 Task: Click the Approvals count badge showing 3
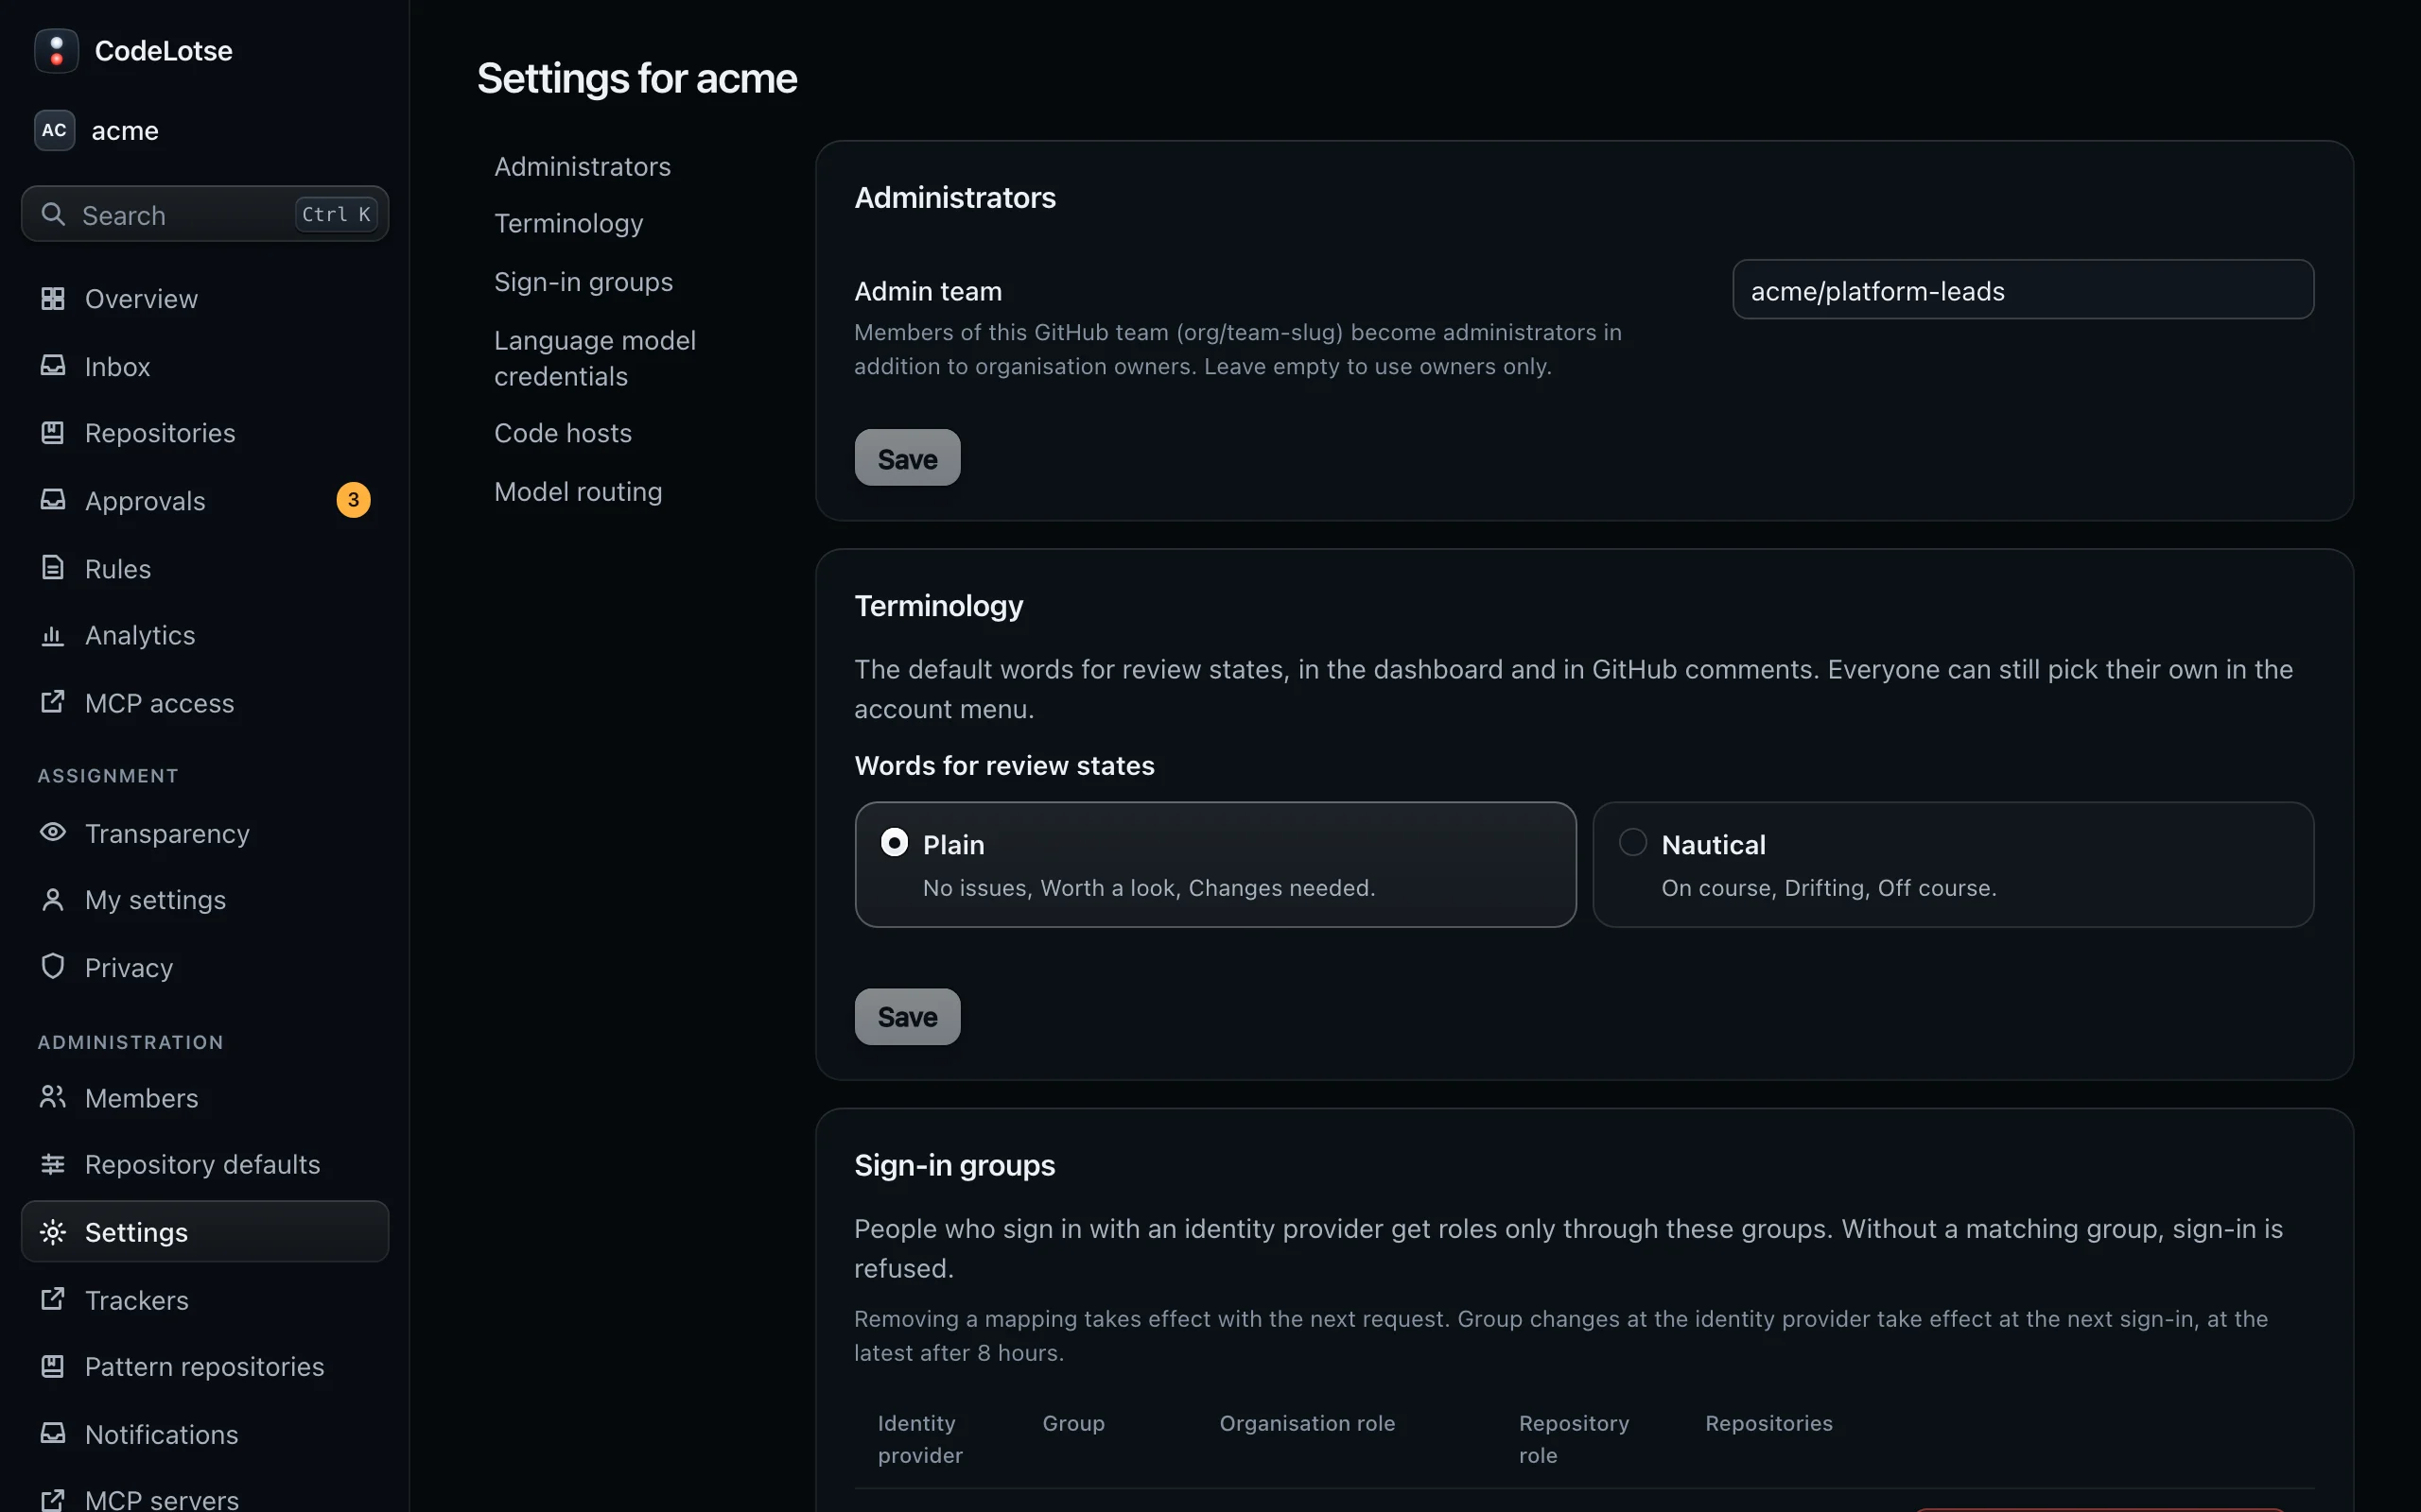coord(353,500)
